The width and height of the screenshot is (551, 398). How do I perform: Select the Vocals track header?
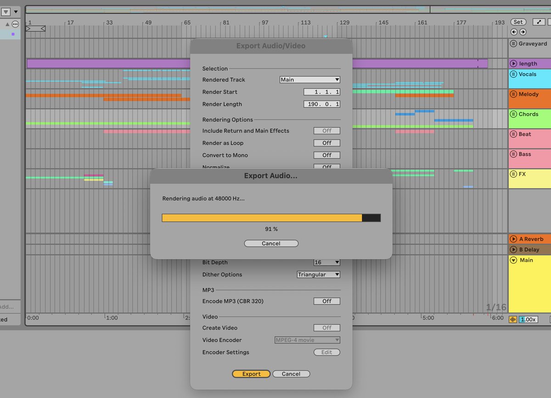529,79
